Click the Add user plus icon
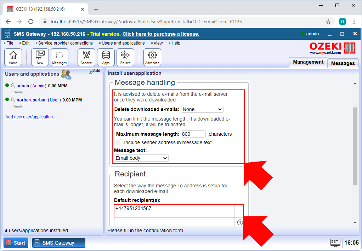The width and height of the screenshot is (362, 251). 91,72
